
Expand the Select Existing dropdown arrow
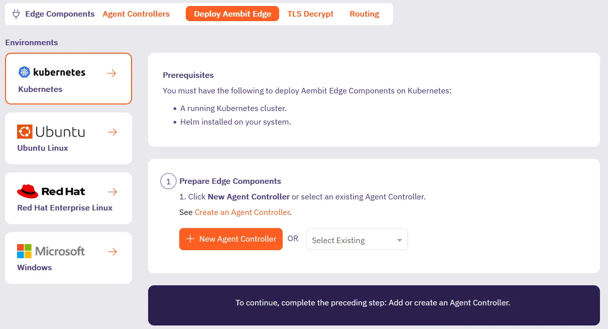[x=400, y=240]
